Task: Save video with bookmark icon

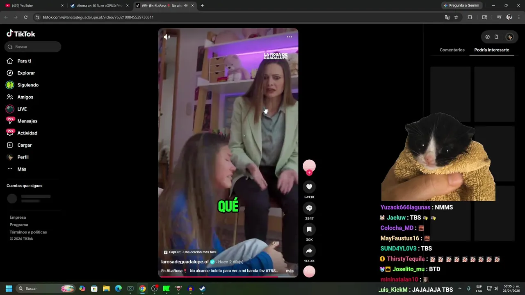Action: tap(309, 229)
